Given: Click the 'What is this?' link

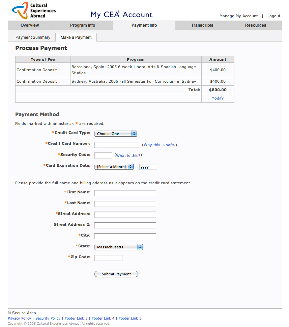Looking at the screenshot, I should point(128,156).
